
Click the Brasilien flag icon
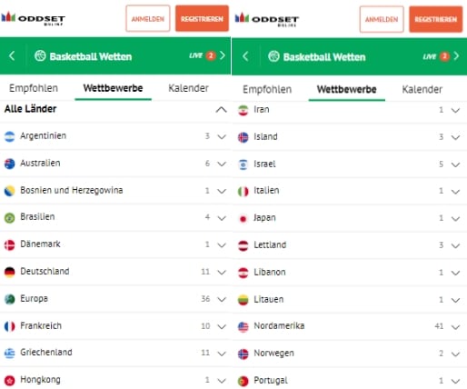pyautogui.click(x=10, y=217)
